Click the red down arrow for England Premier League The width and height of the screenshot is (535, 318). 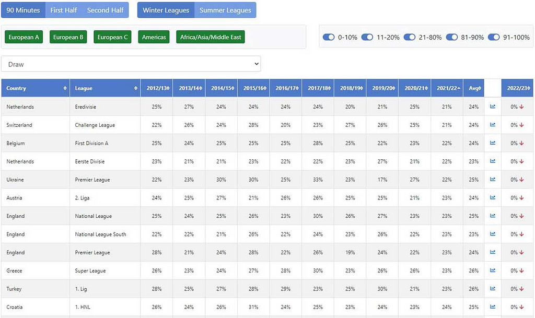521,252
